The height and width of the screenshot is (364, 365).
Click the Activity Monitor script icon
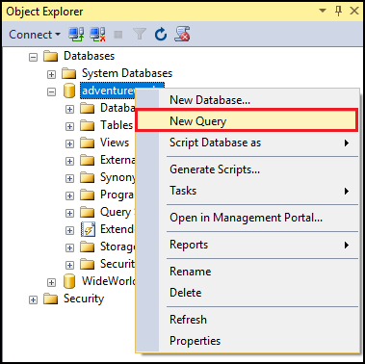[182, 34]
